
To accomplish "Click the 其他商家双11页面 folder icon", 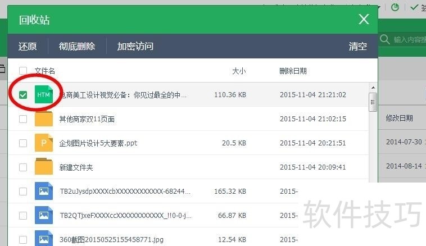I will point(44,119).
